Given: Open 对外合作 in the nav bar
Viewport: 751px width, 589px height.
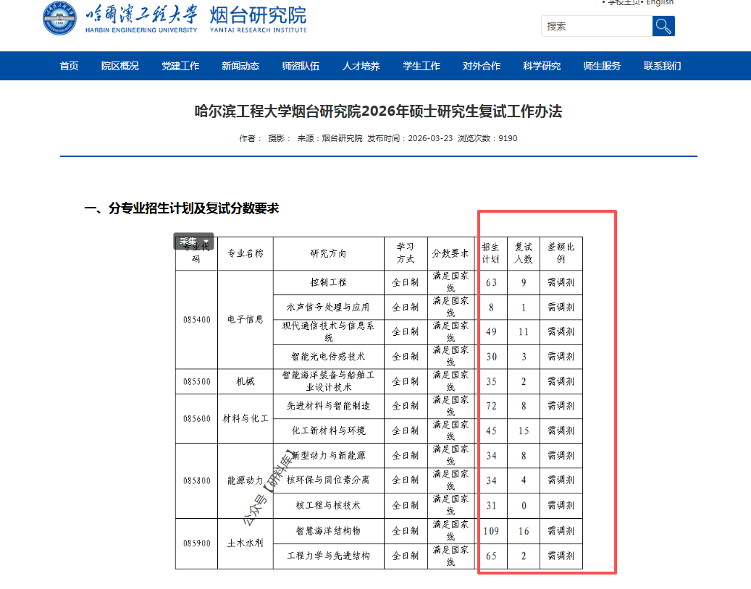Looking at the screenshot, I should point(482,66).
